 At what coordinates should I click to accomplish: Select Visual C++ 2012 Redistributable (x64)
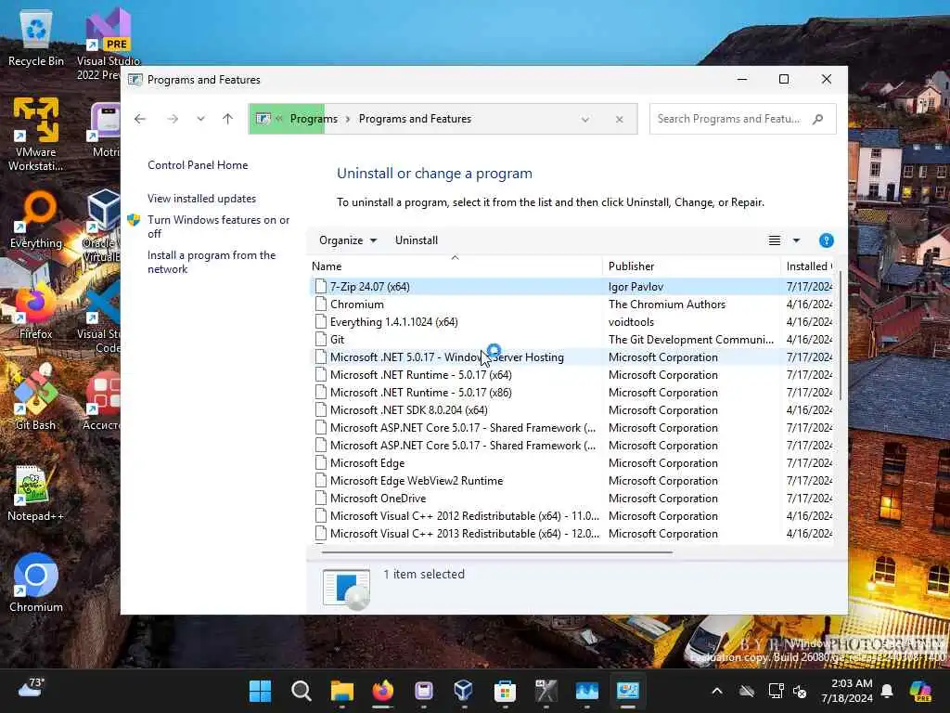click(x=571, y=515)
